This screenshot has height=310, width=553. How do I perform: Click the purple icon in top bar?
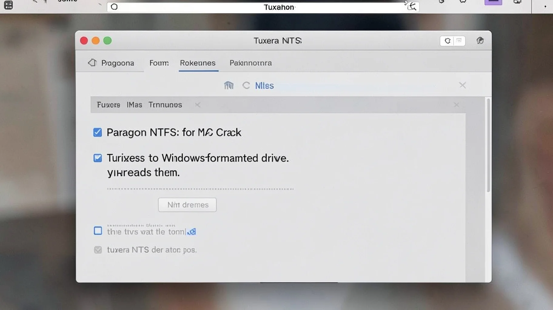click(493, 2)
